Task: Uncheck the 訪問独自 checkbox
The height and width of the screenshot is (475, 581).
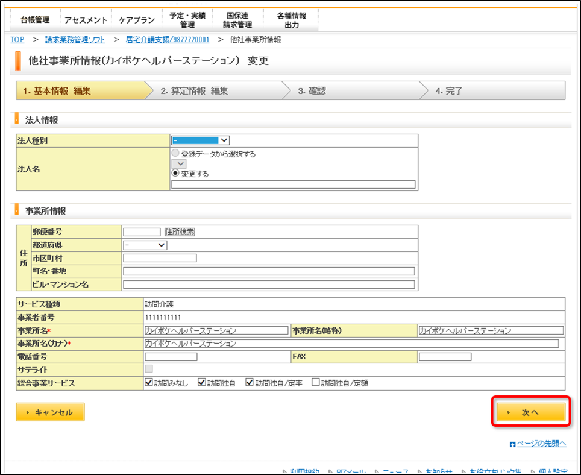Action: coord(201,382)
